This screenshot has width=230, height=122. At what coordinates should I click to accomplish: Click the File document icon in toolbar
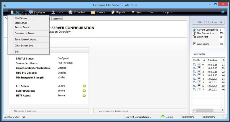click(12, 12)
